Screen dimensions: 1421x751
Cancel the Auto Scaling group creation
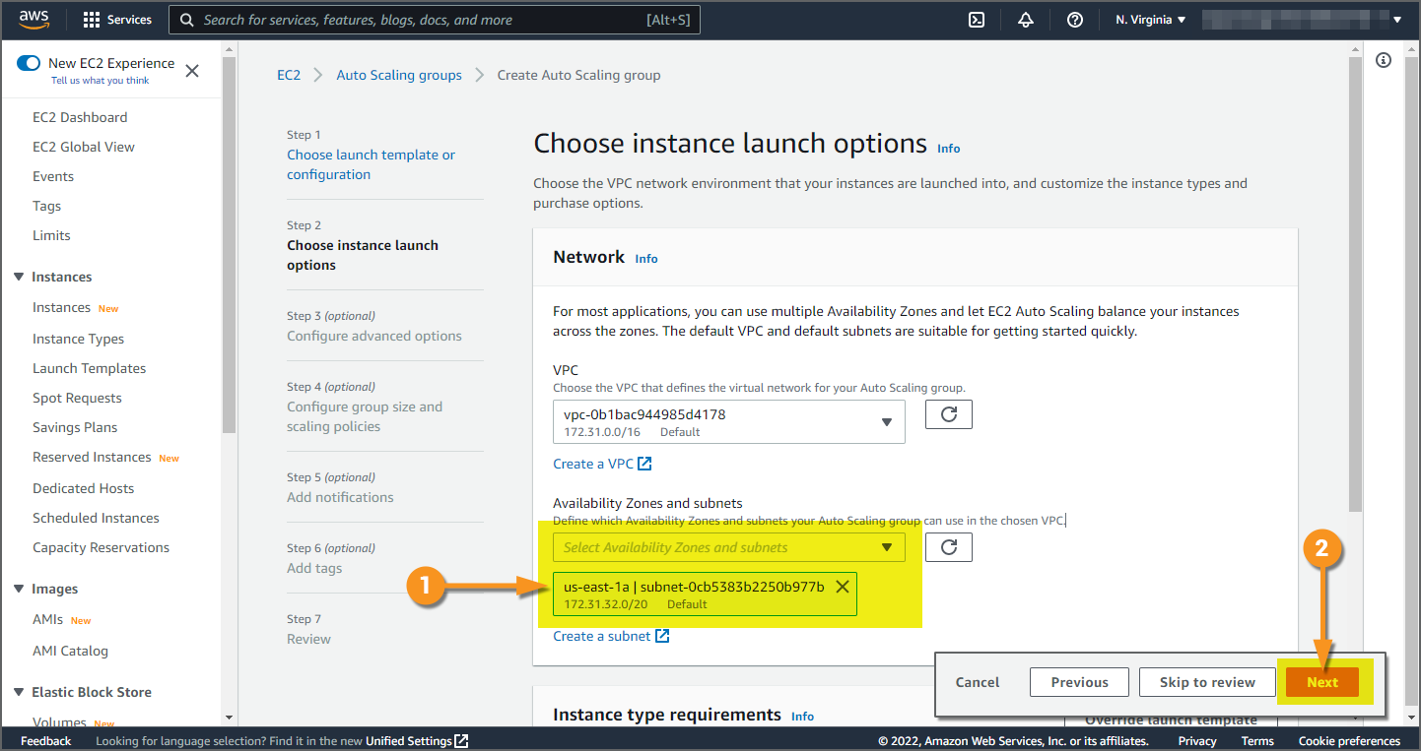[978, 682]
